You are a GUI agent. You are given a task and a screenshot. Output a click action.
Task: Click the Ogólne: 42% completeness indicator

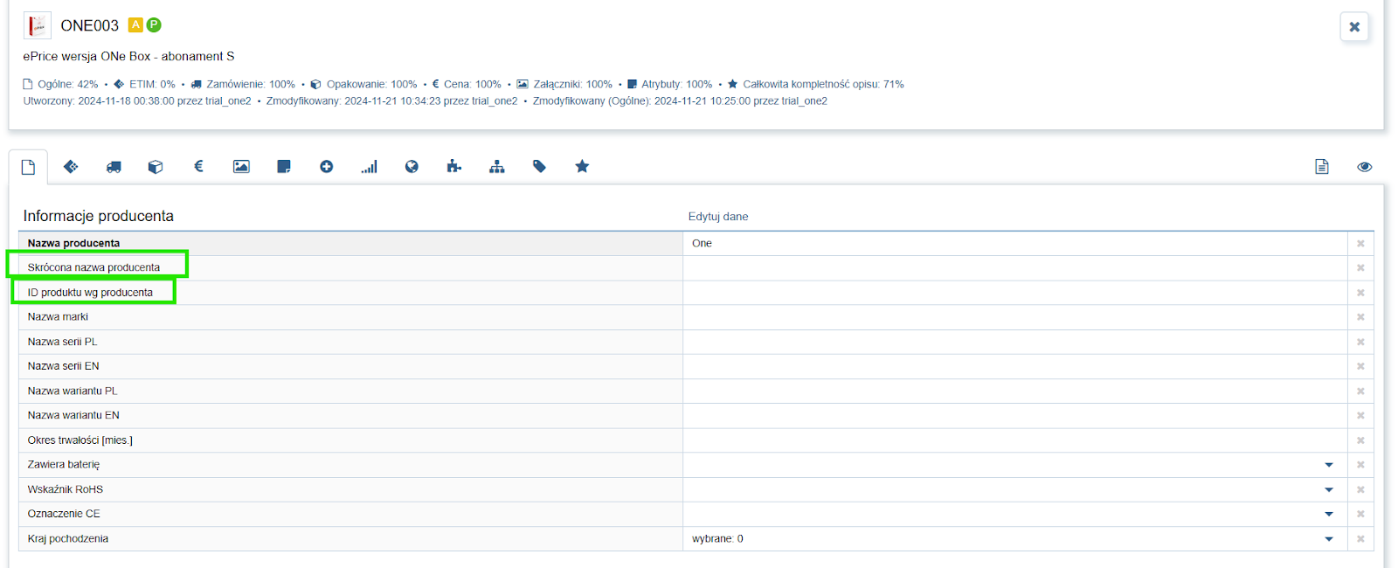coord(60,85)
